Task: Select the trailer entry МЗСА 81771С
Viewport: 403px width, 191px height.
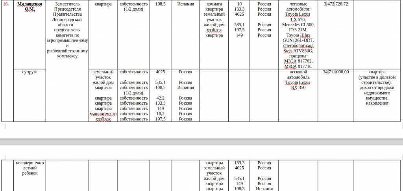Action: tap(298, 66)
